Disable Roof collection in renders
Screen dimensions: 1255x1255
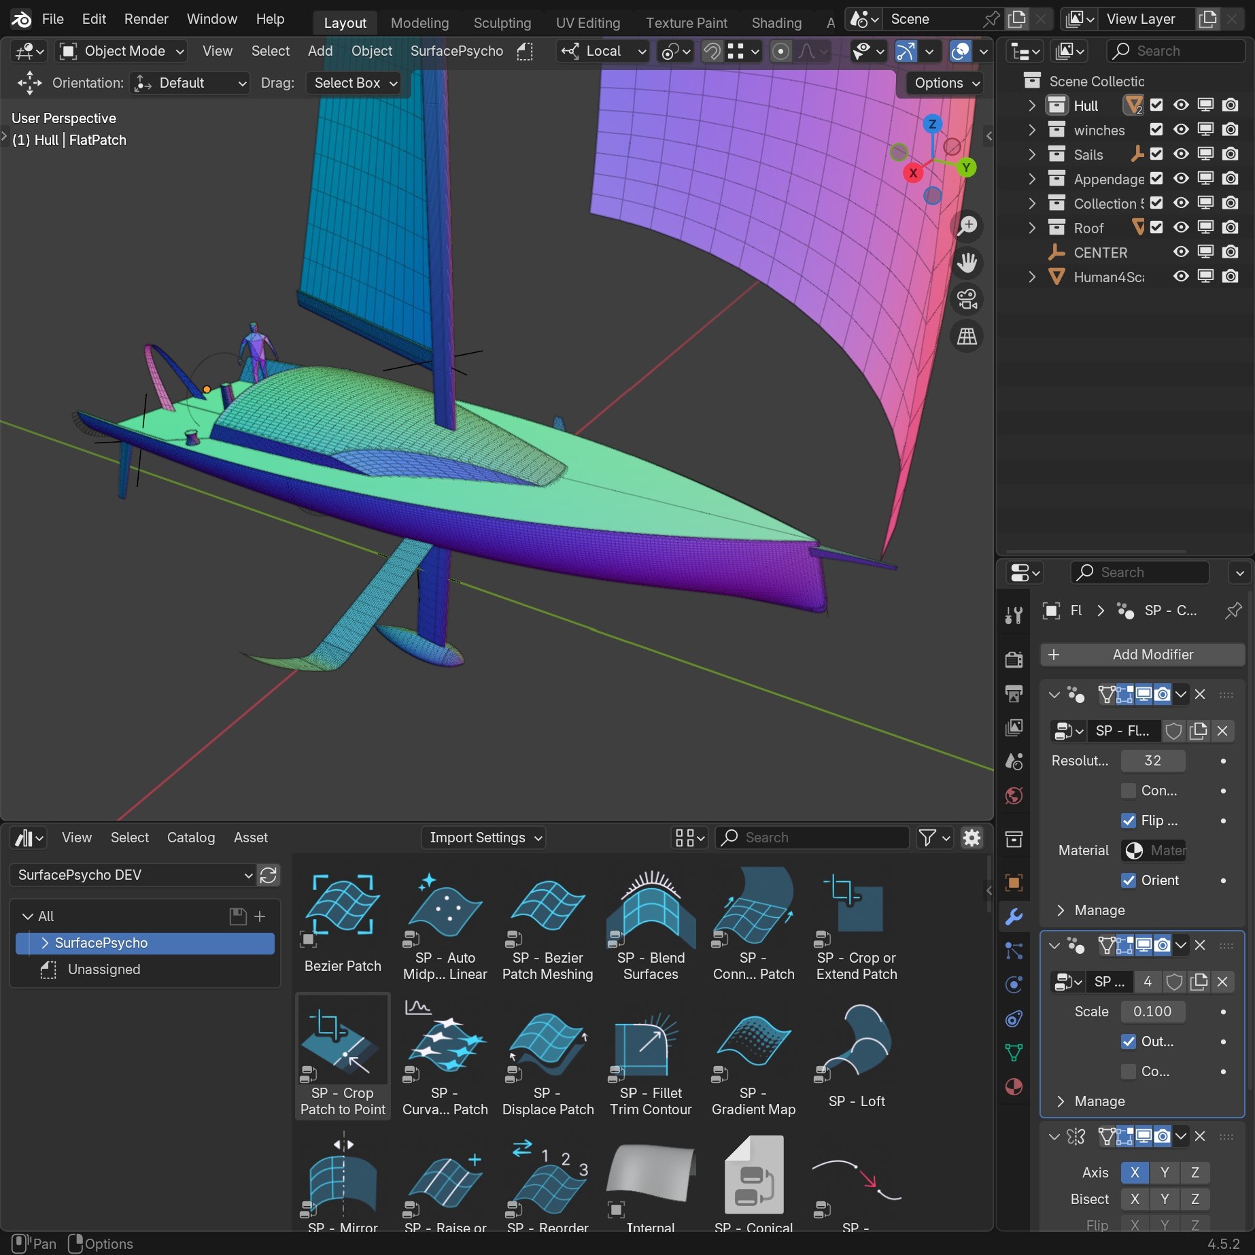[x=1230, y=228]
